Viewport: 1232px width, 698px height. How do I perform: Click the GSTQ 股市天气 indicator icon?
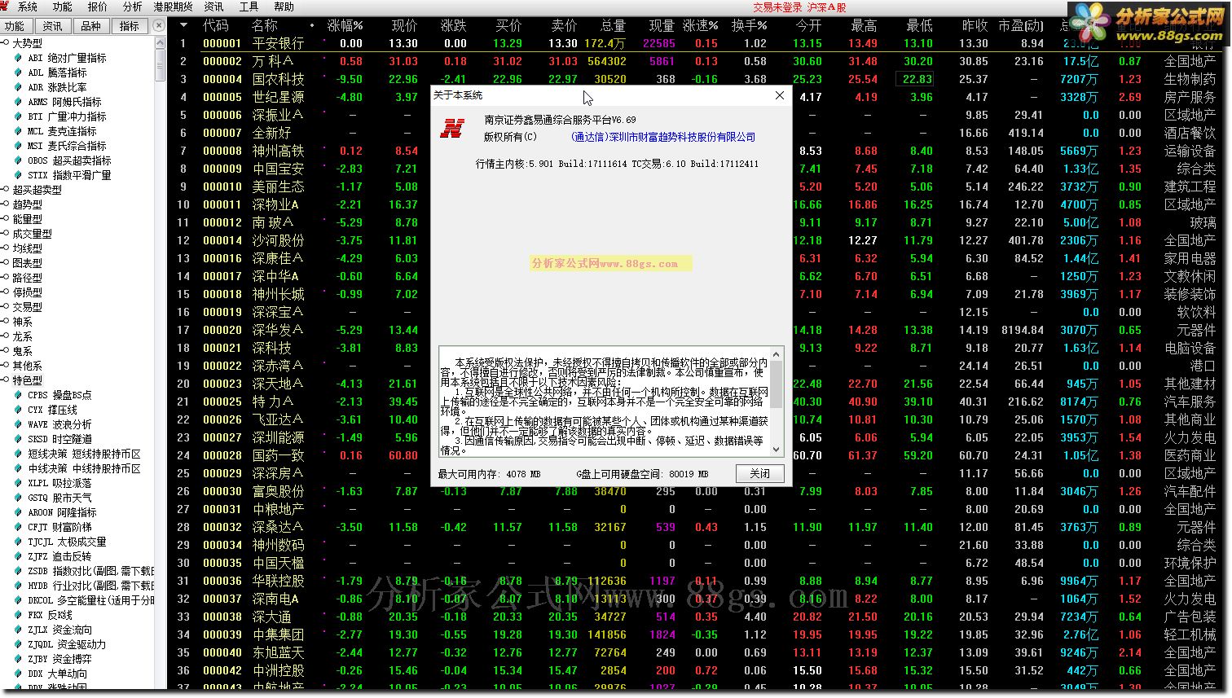[x=19, y=498]
